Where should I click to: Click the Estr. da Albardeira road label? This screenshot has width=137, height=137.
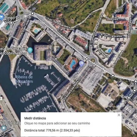[x=59, y=23]
